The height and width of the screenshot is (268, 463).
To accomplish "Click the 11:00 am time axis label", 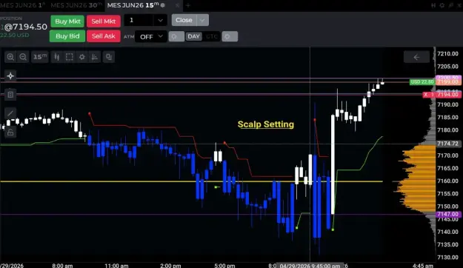I will 116,266.
